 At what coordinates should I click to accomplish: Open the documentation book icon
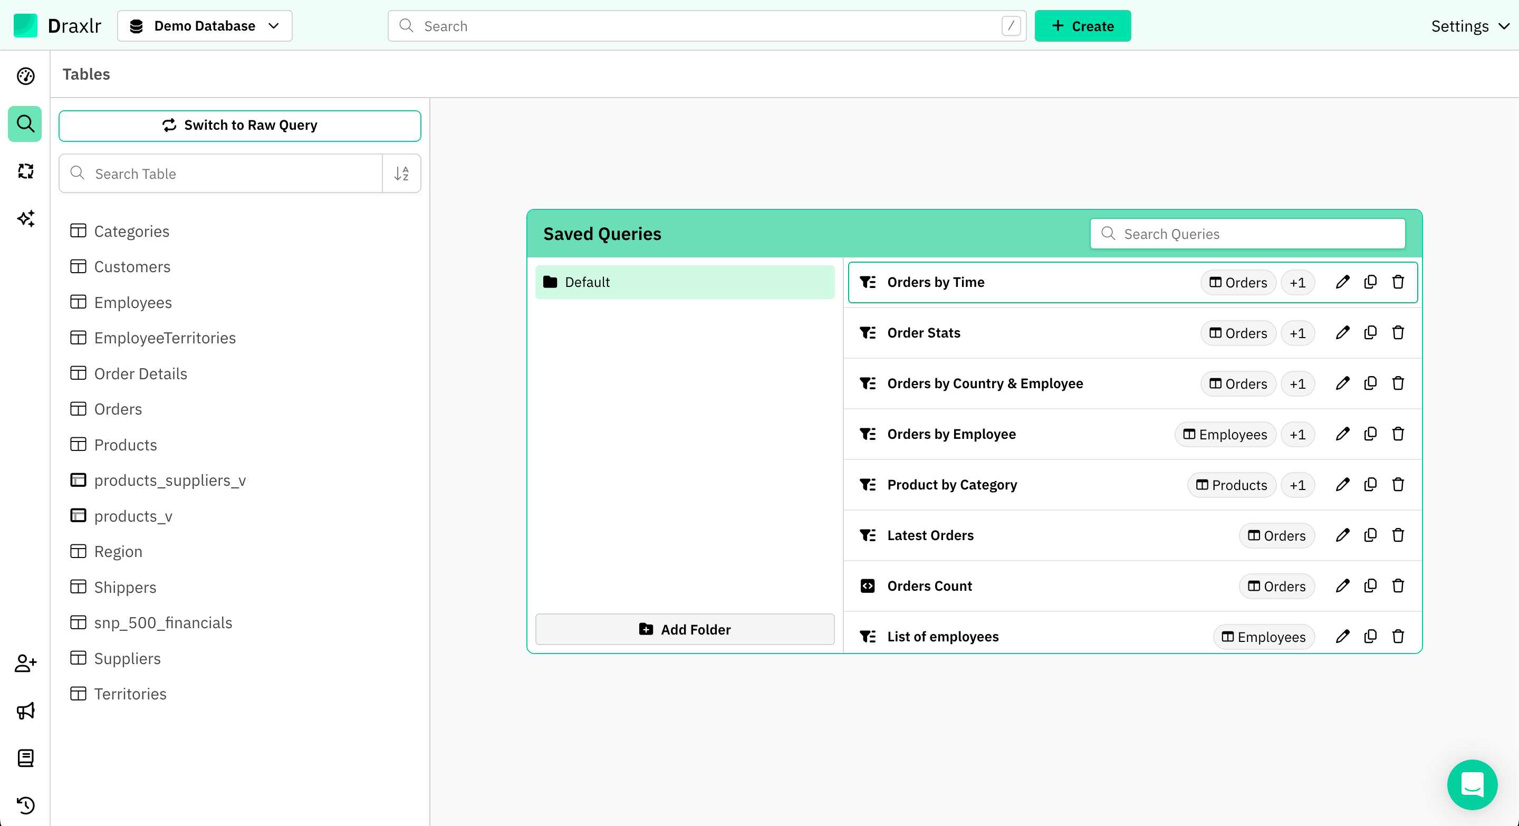25,757
